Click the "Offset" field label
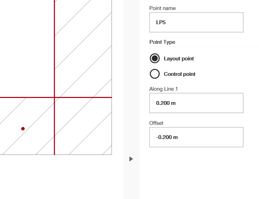Image resolution: width=259 pixels, height=199 pixels. (x=156, y=123)
